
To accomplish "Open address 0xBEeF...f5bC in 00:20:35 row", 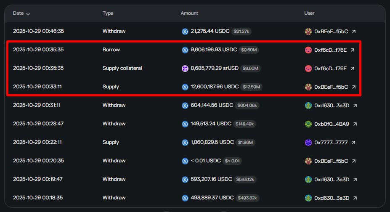I will [331, 161].
